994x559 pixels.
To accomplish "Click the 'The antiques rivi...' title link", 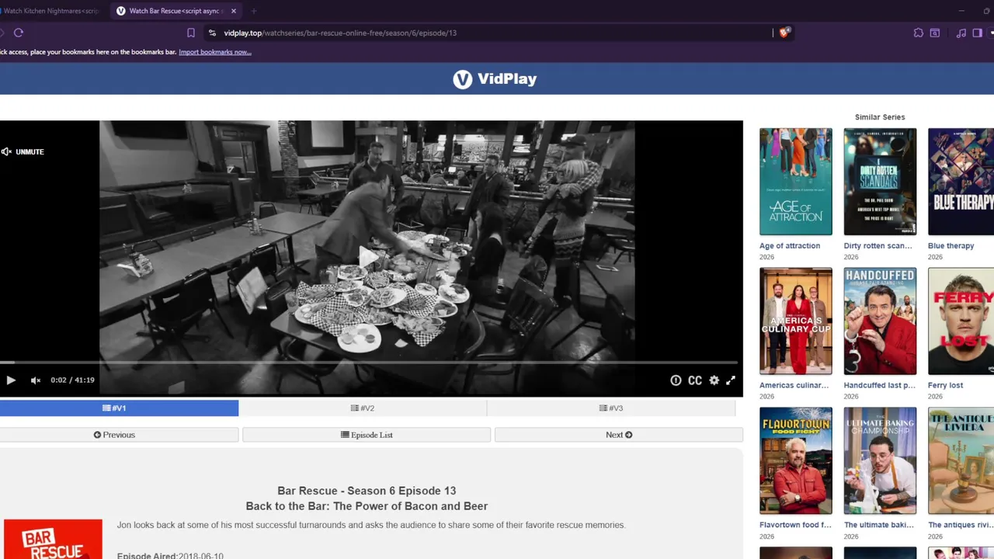I will tap(961, 526).
